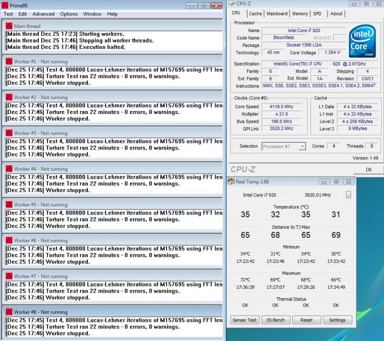Click the Real Temp title bar icon

pos(231,182)
